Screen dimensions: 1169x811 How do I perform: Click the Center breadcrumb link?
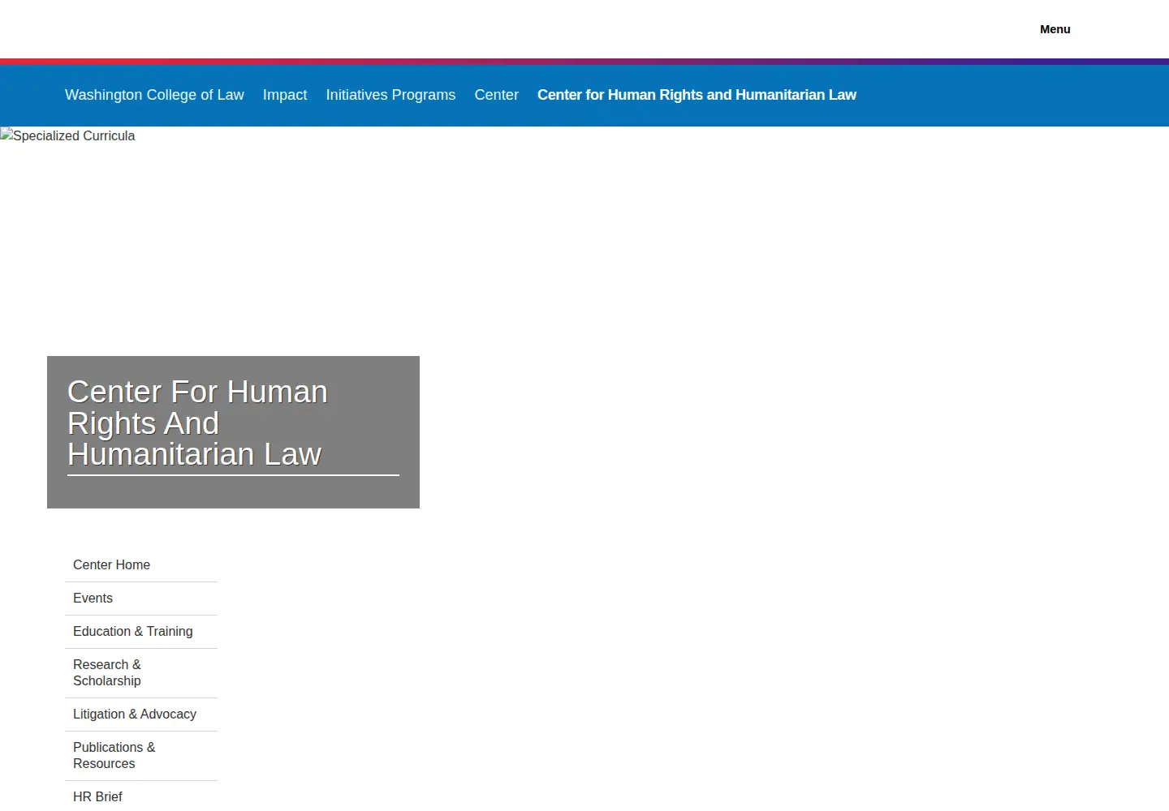point(496,95)
